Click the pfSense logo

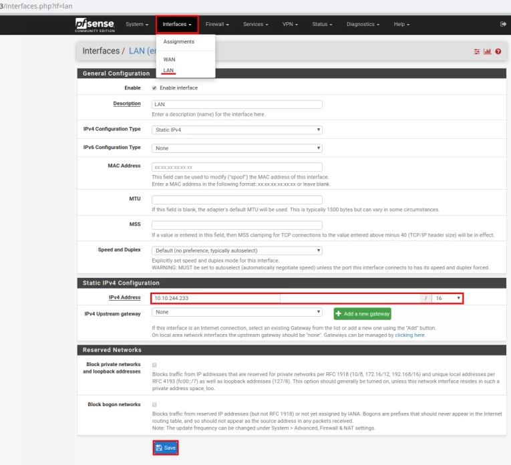[94, 25]
